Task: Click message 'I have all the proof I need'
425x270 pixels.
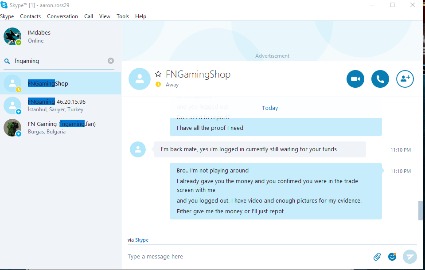Action: click(x=210, y=128)
